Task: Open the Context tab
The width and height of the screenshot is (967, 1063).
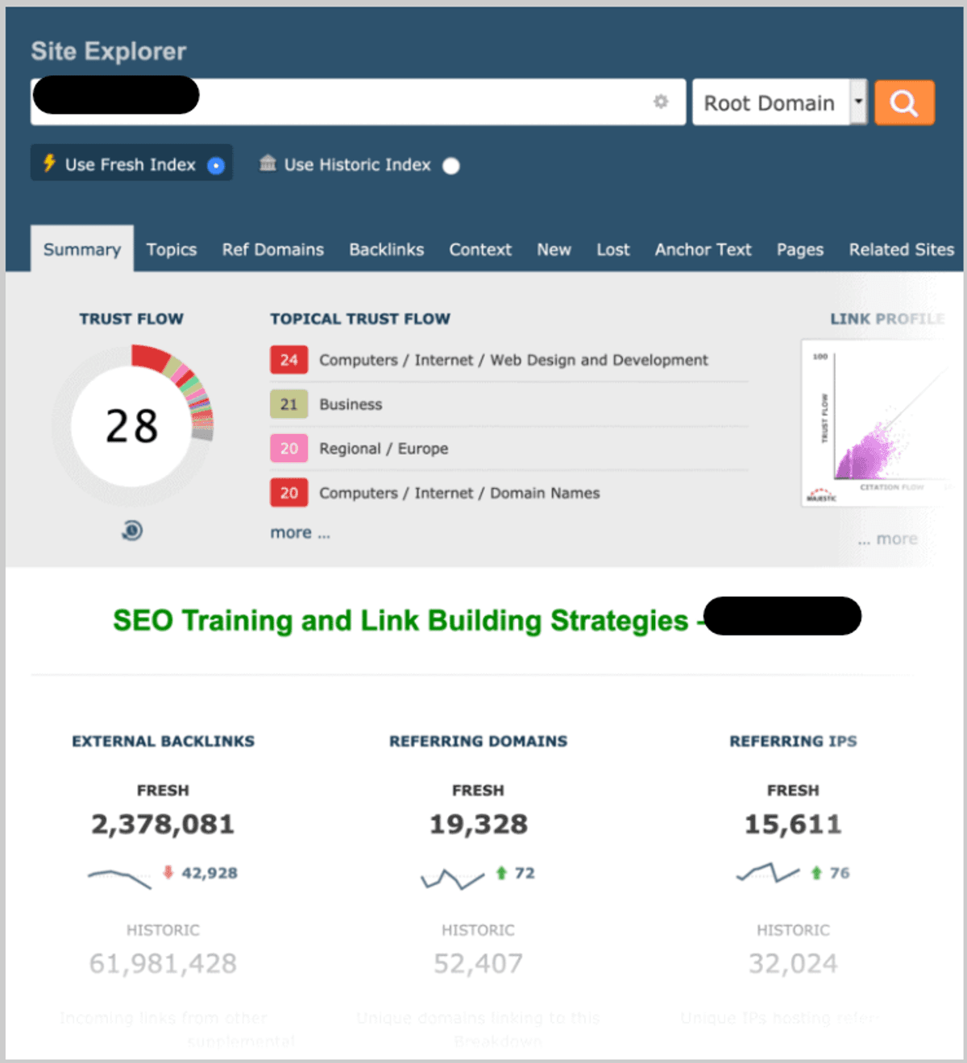Action: 480,249
